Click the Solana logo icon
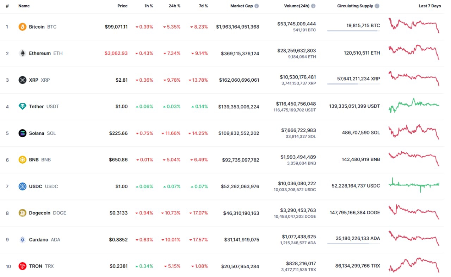 point(23,133)
